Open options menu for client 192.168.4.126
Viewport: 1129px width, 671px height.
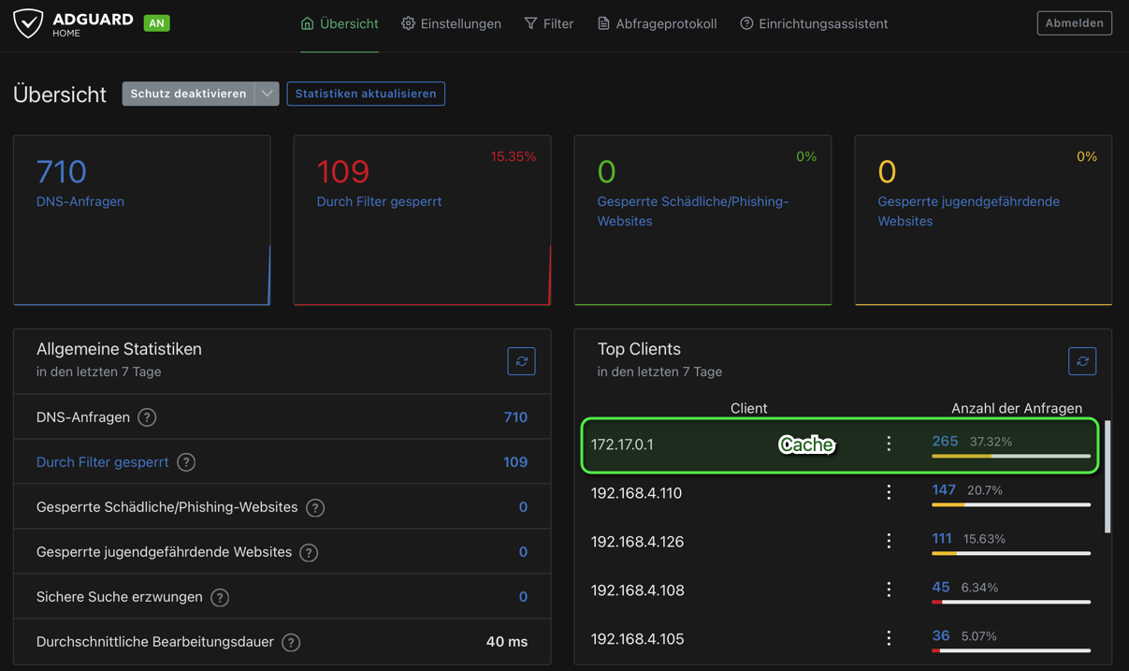click(889, 542)
